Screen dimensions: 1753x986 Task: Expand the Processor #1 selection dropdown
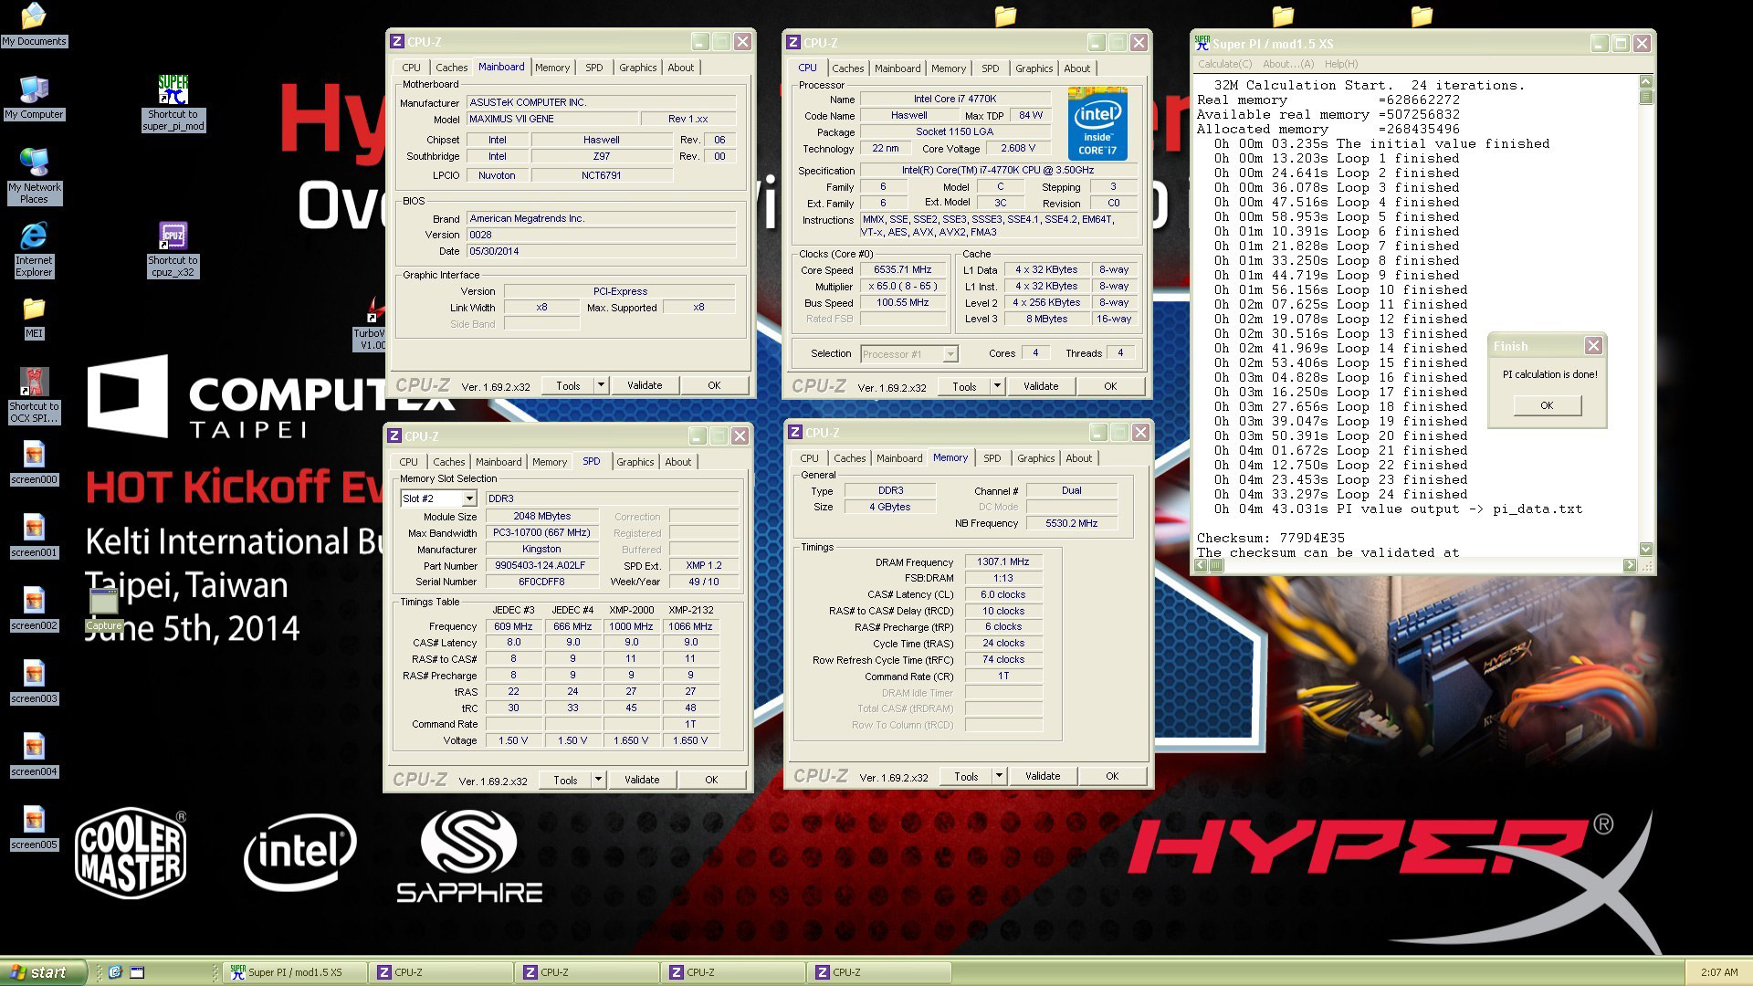pyautogui.click(x=950, y=354)
